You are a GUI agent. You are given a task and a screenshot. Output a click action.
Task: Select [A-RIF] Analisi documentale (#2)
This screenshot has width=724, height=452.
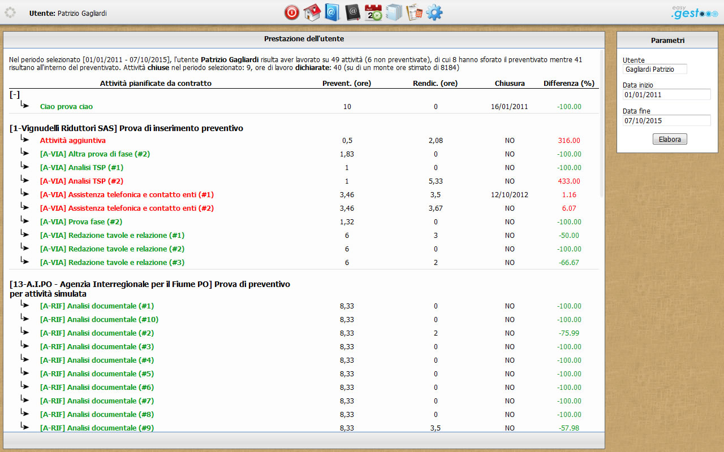(97, 333)
